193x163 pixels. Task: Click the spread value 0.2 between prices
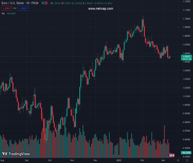pyautogui.click(x=15, y=8)
